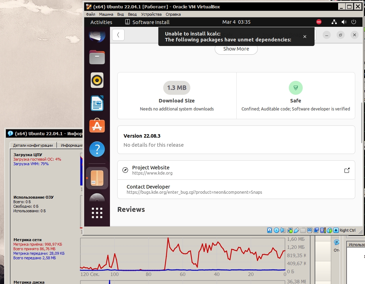The image size is (365, 284).
Task: Launch Thunderbird from the Ubuntu dock
Action: [x=97, y=36]
